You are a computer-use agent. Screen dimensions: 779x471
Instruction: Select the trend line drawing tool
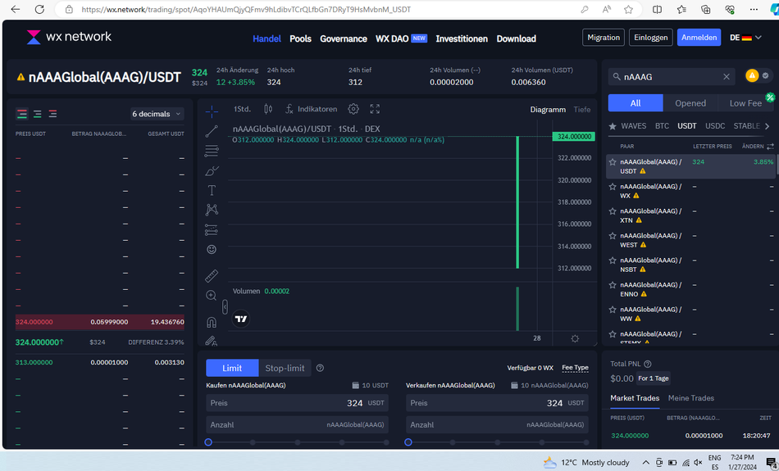tap(212, 131)
